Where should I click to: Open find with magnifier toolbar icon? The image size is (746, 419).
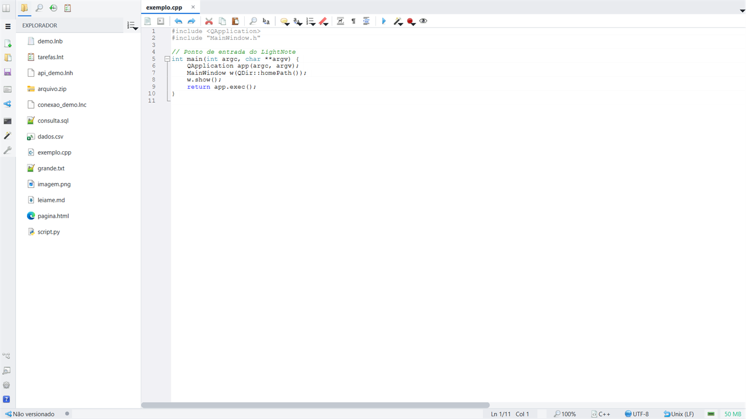pos(253,21)
